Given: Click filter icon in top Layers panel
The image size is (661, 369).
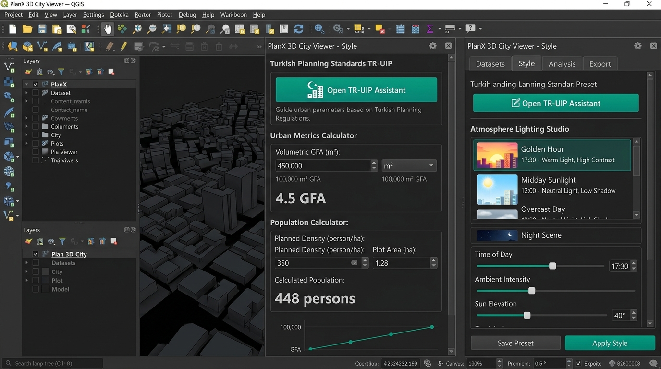Looking at the screenshot, I should pyautogui.click(x=61, y=72).
